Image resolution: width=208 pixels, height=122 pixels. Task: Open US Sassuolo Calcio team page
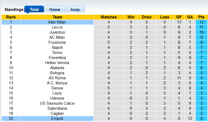pyautogui.click(x=57, y=103)
